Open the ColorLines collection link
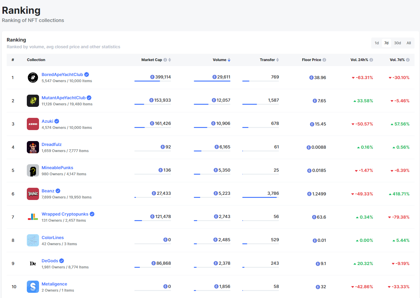 53,238
